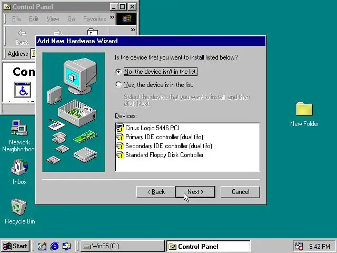
Task: Cancel the Add New Hardware Wizard
Action: coord(240,192)
